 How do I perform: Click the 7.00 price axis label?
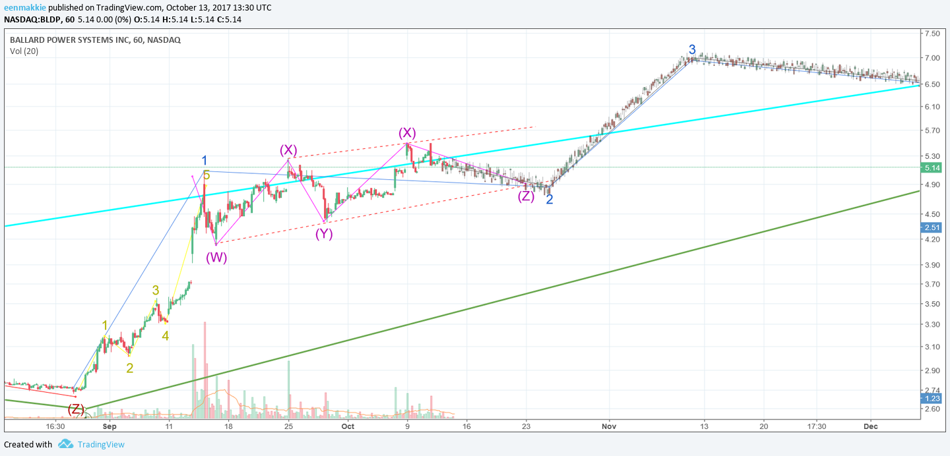932,58
